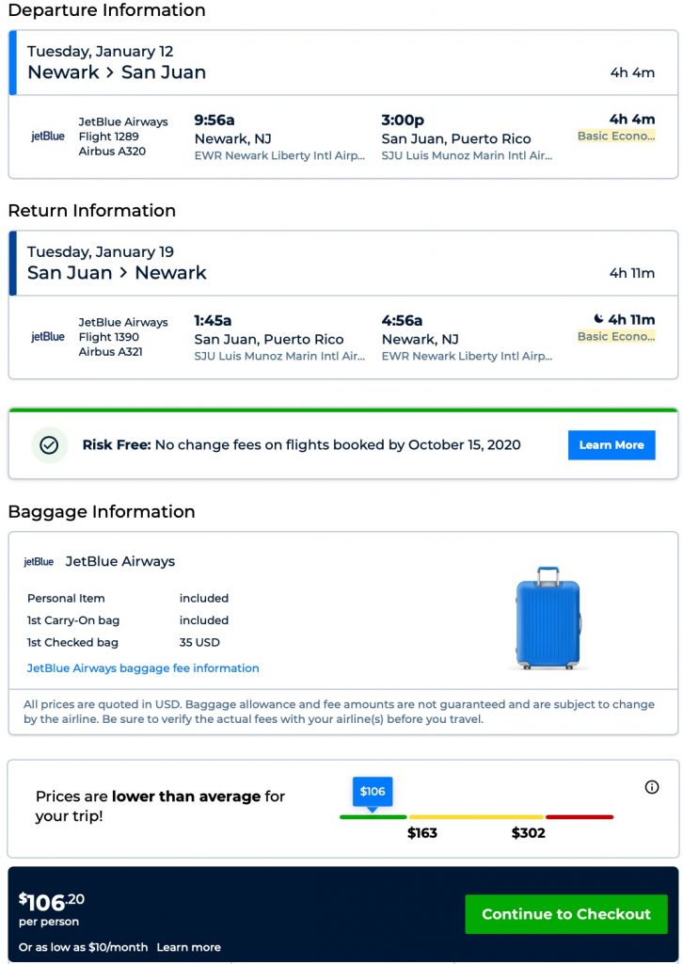Click the JetBlue logo in Baggage Information
The image size is (683, 964).
39,562
